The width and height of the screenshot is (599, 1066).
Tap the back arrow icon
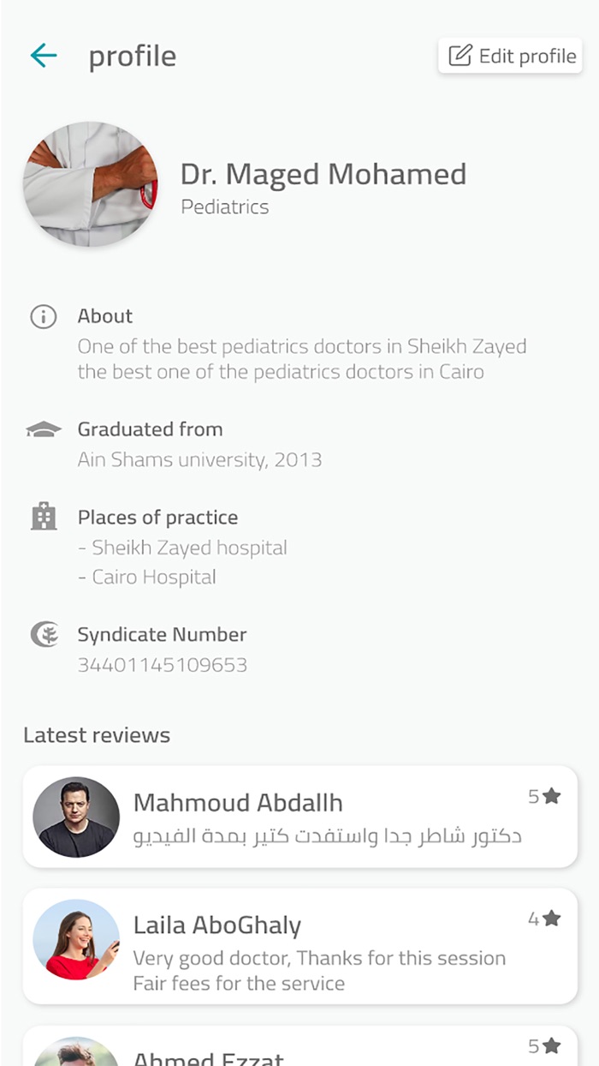coord(43,57)
